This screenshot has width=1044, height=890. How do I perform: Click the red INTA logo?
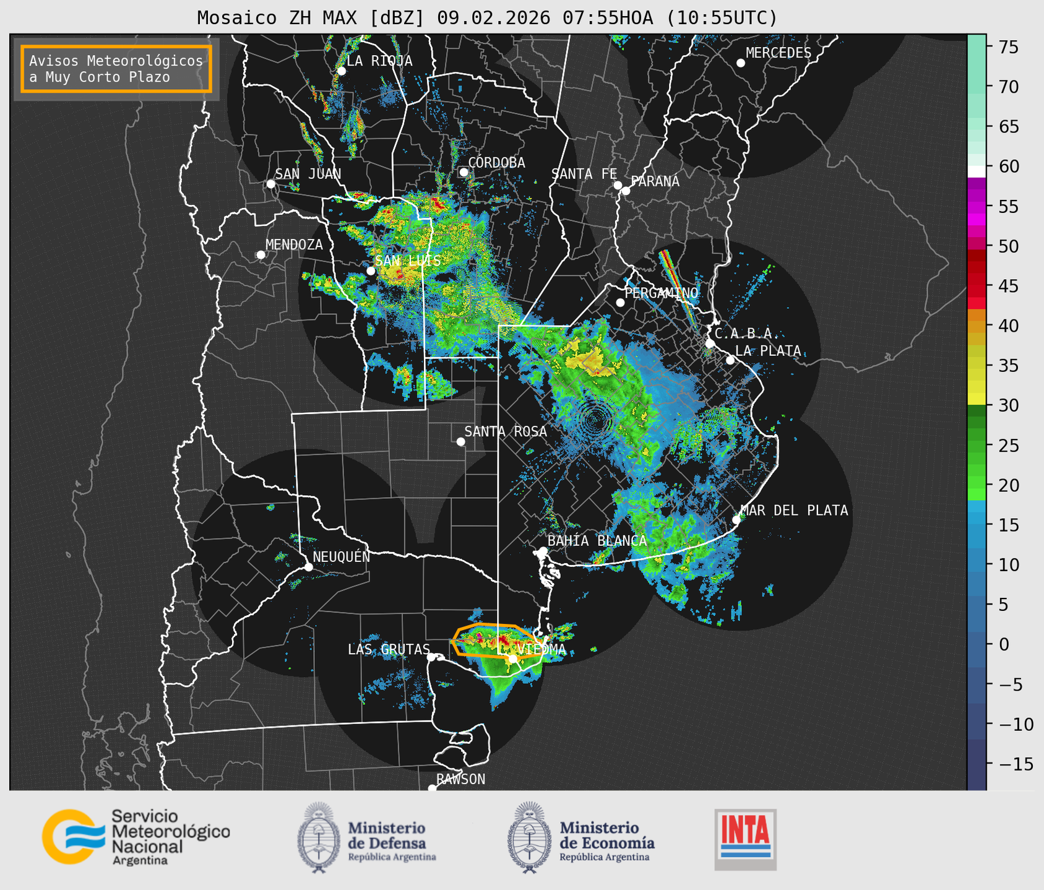click(x=745, y=839)
